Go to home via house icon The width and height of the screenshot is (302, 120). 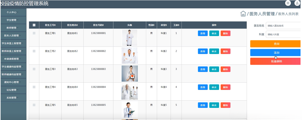243,14
